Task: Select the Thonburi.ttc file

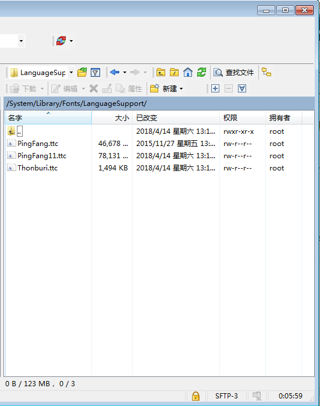Action: 38,168
